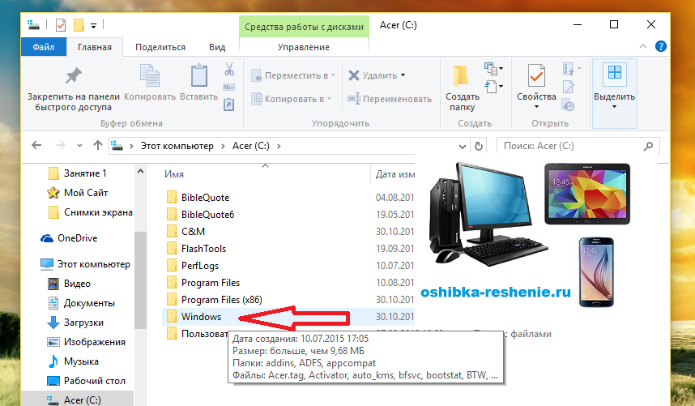Open the Quick Access Toolbar customize dropdown
Screen dimensions: 695x406
tap(93, 26)
